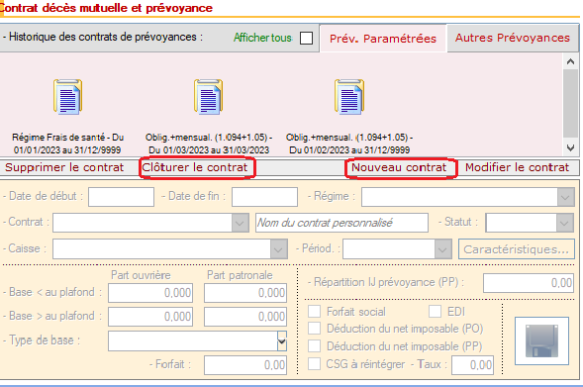The height and width of the screenshot is (387, 583).
Task: Click the CSG Taux field
Action: coord(472,364)
